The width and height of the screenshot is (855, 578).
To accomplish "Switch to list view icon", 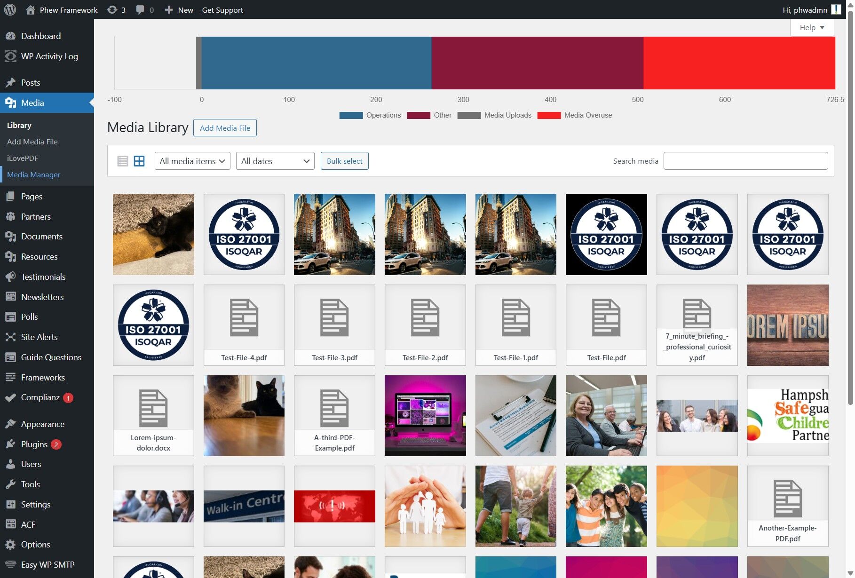I will pyautogui.click(x=123, y=161).
